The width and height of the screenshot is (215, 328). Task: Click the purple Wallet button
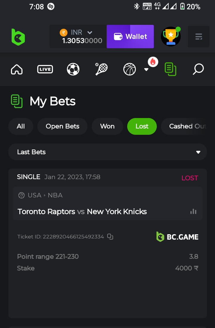pyautogui.click(x=130, y=37)
